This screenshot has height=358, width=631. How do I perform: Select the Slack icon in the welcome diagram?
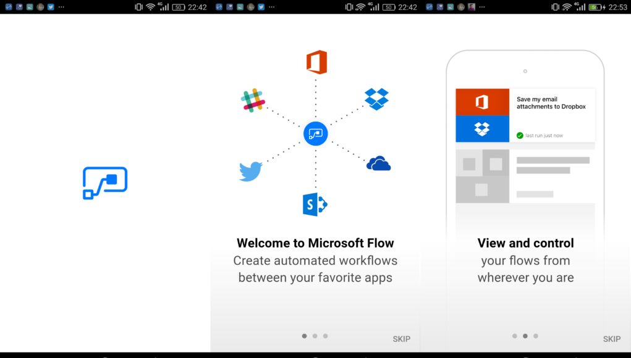tap(253, 100)
